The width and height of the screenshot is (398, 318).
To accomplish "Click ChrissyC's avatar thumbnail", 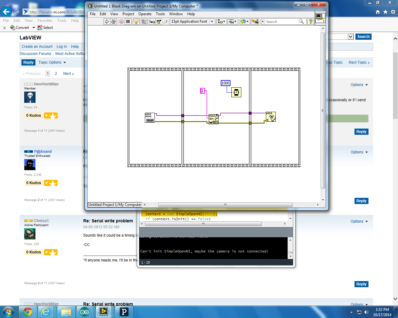I will [30, 234].
